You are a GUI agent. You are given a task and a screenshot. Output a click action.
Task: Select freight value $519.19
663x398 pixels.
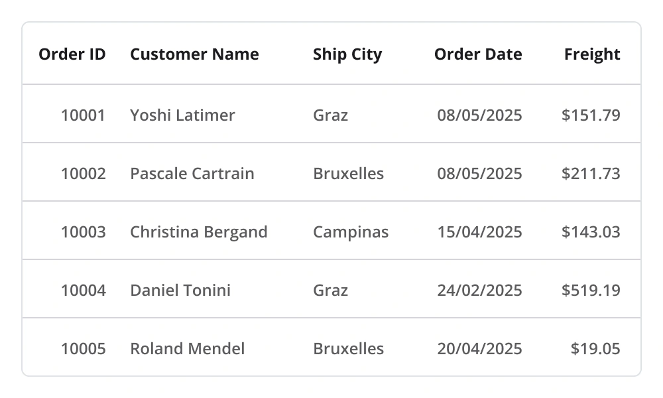point(591,291)
